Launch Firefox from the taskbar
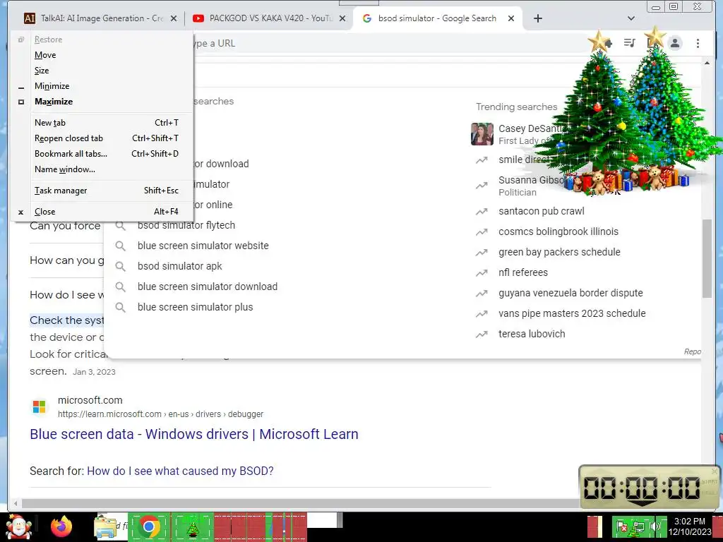The image size is (723, 542). click(61, 527)
